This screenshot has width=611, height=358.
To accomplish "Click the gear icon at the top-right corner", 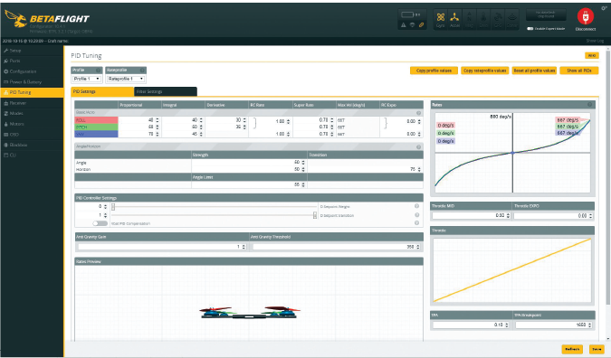I will (x=604, y=8).
